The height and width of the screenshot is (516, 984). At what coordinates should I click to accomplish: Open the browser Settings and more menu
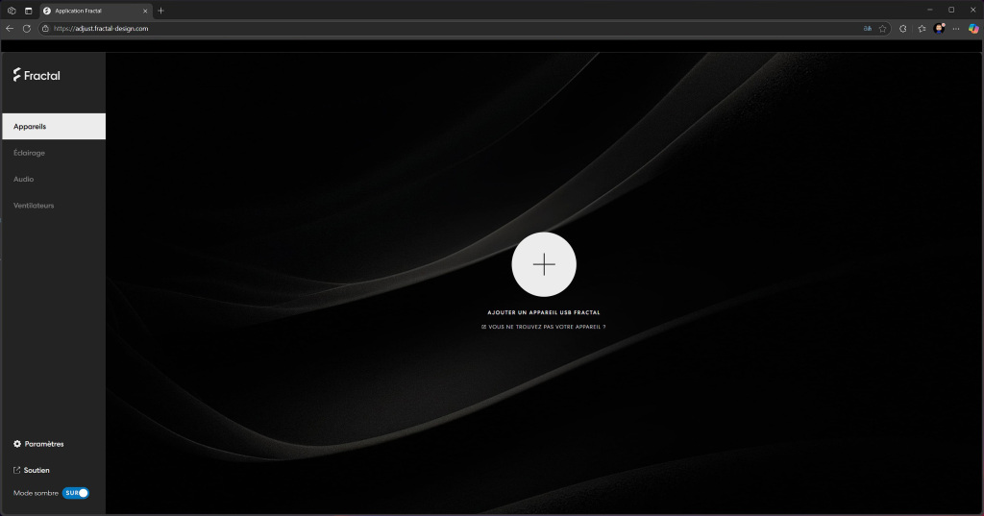(x=956, y=29)
